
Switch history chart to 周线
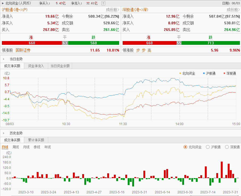16,147
